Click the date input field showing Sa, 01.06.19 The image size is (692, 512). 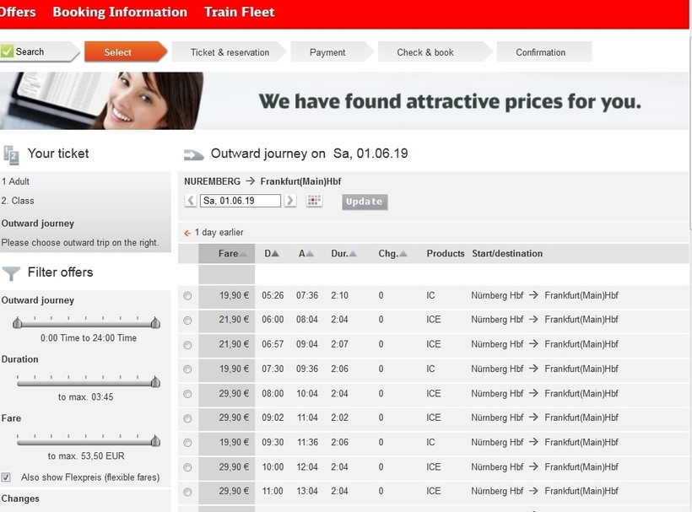(x=241, y=201)
